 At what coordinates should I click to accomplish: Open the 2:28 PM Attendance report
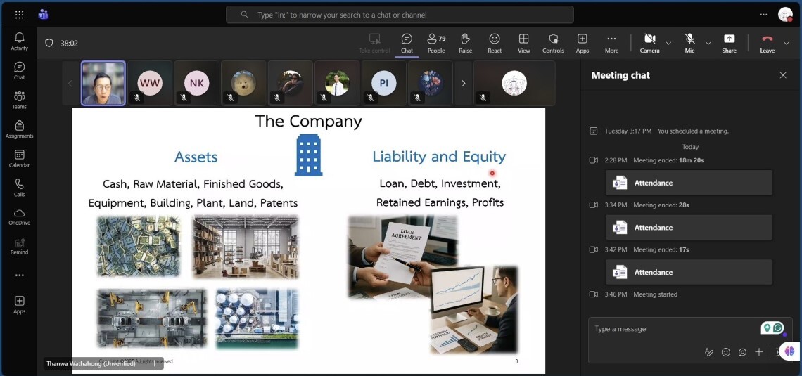[x=689, y=183]
